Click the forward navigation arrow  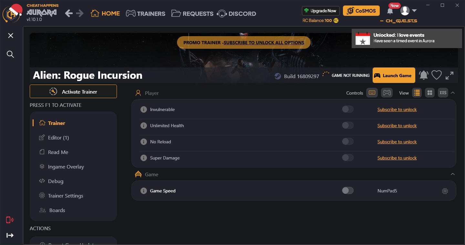[x=80, y=13]
